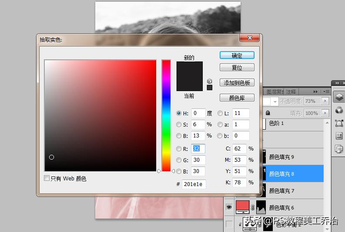Screen dimensions: 345x232
Task: Select the H hue radio button
Action: point(179,113)
